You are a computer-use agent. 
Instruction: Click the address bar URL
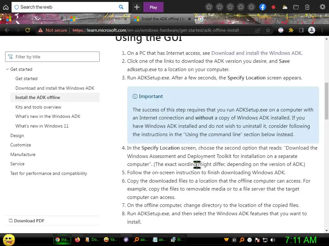tap(156, 30)
